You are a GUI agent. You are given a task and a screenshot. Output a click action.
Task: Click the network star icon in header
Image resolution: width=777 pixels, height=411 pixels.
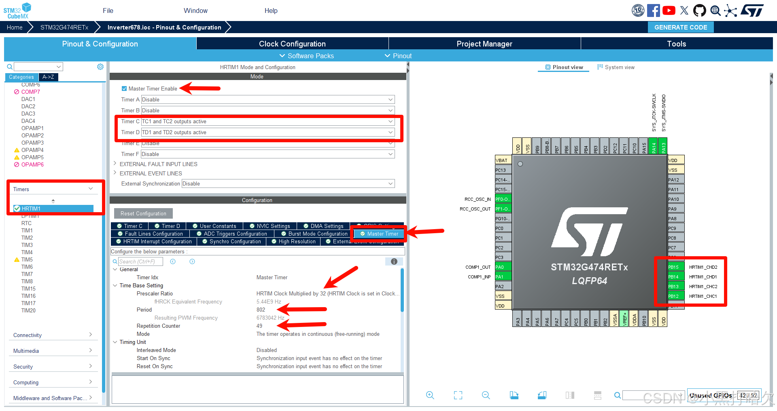pyautogui.click(x=730, y=11)
